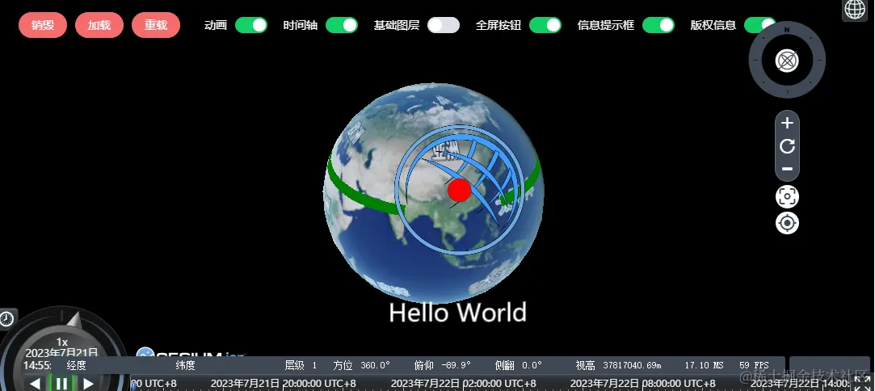Click the 侧翻 roll value 0.0°
This screenshot has width=875, height=391.
tap(532, 365)
